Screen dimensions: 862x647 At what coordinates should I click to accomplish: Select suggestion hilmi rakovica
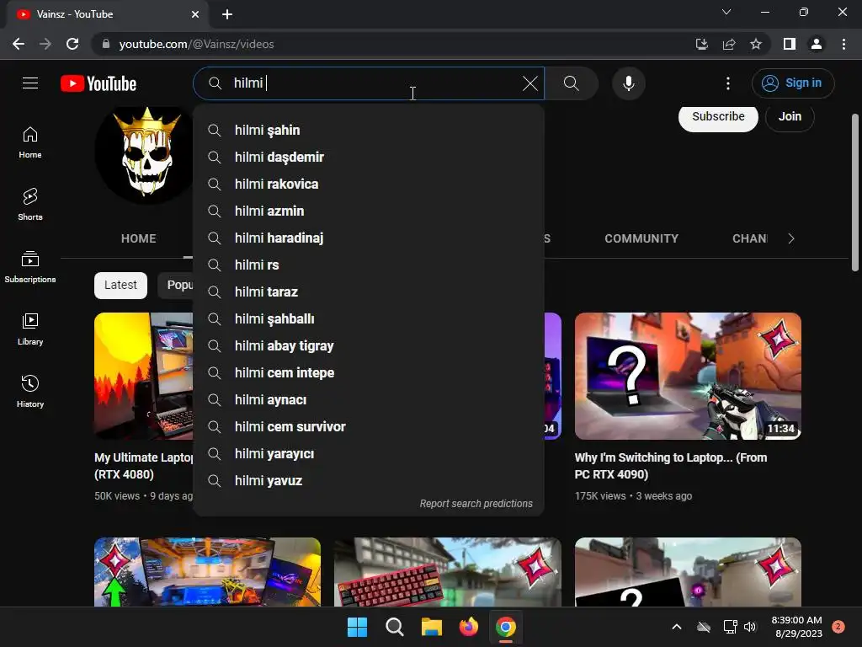point(369,184)
